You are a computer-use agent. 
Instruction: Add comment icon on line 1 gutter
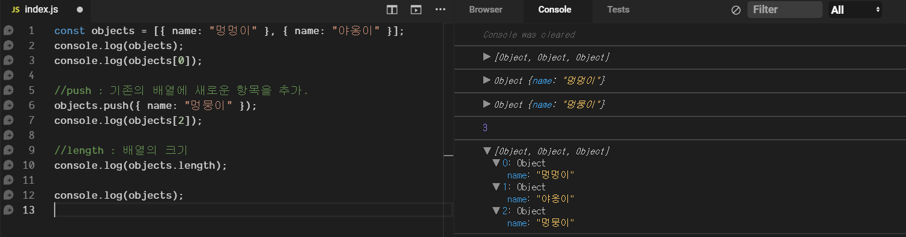8,31
